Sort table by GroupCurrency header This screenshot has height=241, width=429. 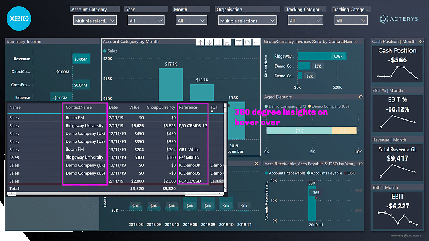[x=161, y=107]
